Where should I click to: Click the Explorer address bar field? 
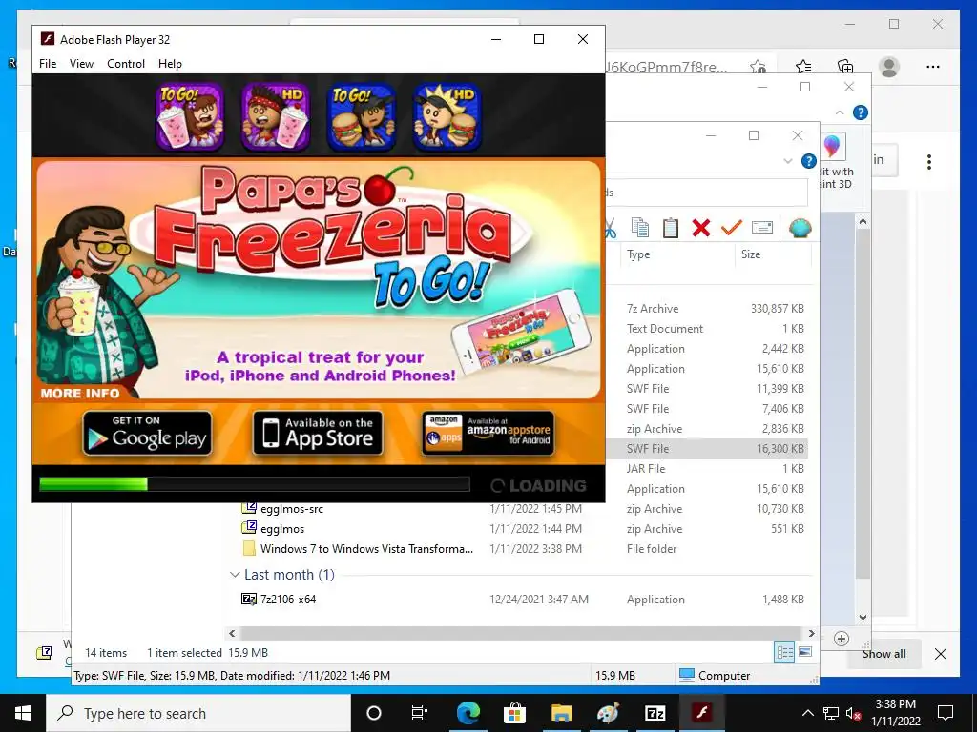point(706,193)
